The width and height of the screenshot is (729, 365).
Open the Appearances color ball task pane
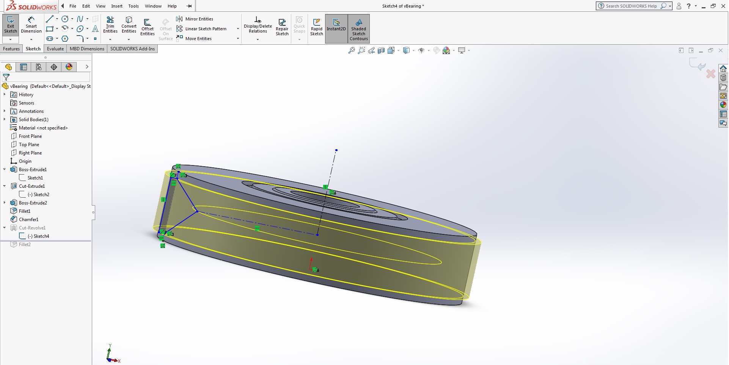click(723, 105)
